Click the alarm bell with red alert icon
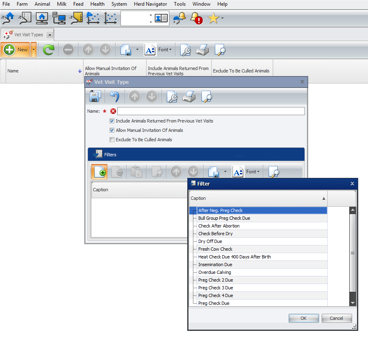 pyautogui.click(x=197, y=18)
